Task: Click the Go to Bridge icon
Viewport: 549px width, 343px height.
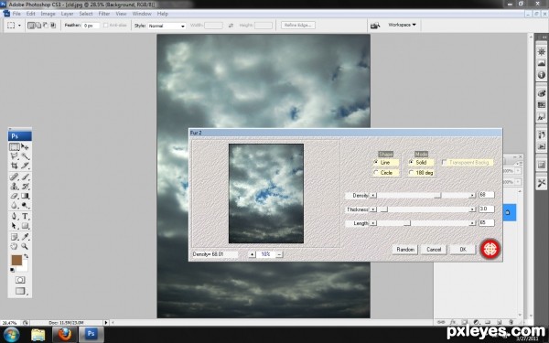Action: pos(375,26)
